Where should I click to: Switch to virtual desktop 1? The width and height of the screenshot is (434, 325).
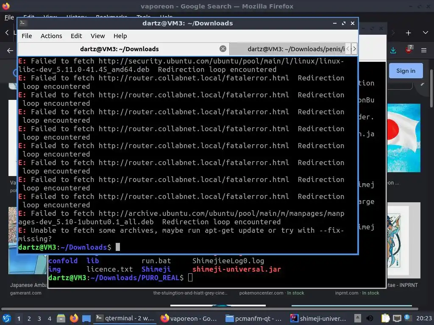coord(19,319)
